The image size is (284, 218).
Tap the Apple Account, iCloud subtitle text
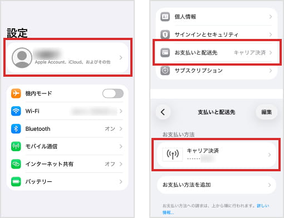tap(72, 62)
